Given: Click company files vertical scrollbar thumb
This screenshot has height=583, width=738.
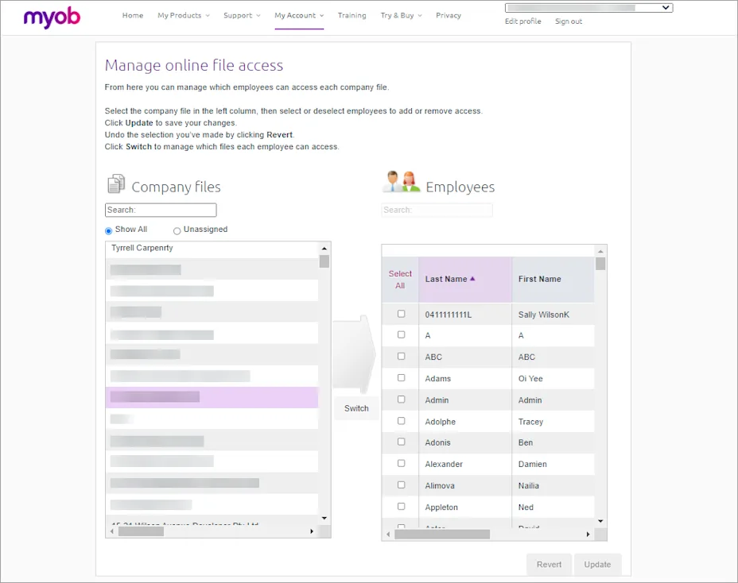Looking at the screenshot, I should tap(324, 261).
